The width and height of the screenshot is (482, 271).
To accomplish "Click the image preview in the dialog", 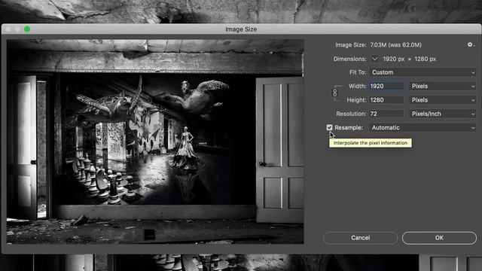I will coord(155,142).
